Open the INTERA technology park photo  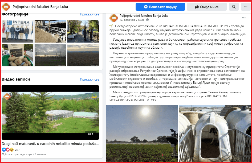18,31
